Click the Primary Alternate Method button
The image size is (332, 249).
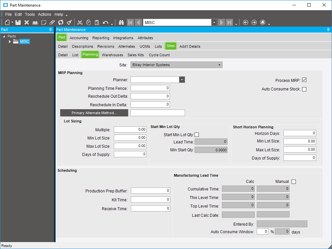coord(94,113)
